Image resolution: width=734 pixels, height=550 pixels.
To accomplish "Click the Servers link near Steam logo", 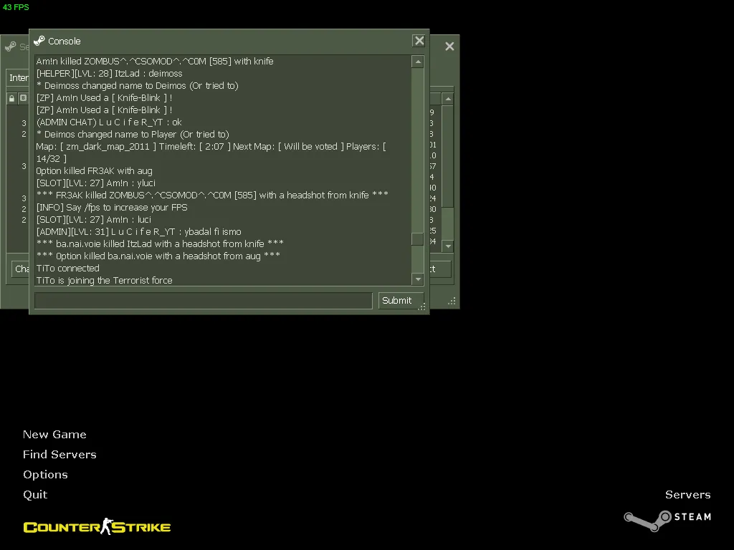I will pyautogui.click(x=687, y=495).
